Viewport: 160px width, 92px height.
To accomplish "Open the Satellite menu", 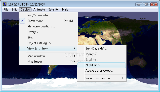I will pyautogui.click(x=53, y=10).
